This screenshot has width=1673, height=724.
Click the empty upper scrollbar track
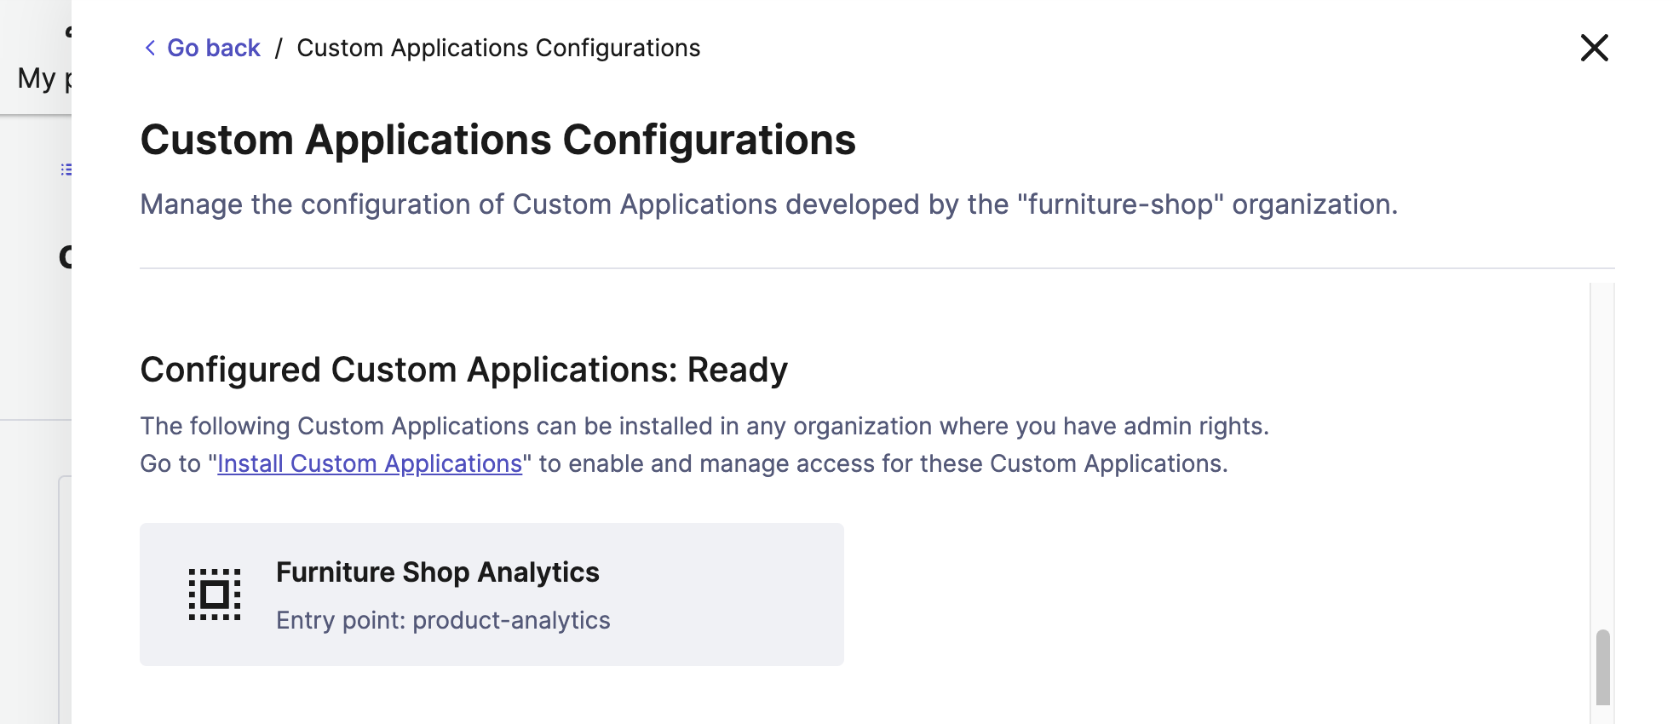pyautogui.click(x=1602, y=426)
